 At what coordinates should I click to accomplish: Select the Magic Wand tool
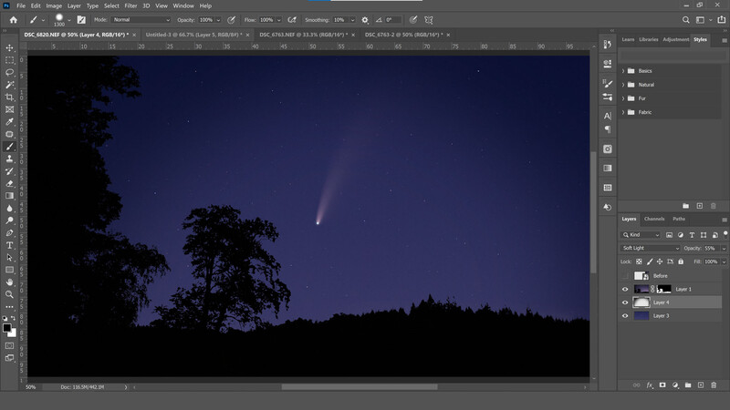[x=9, y=85]
